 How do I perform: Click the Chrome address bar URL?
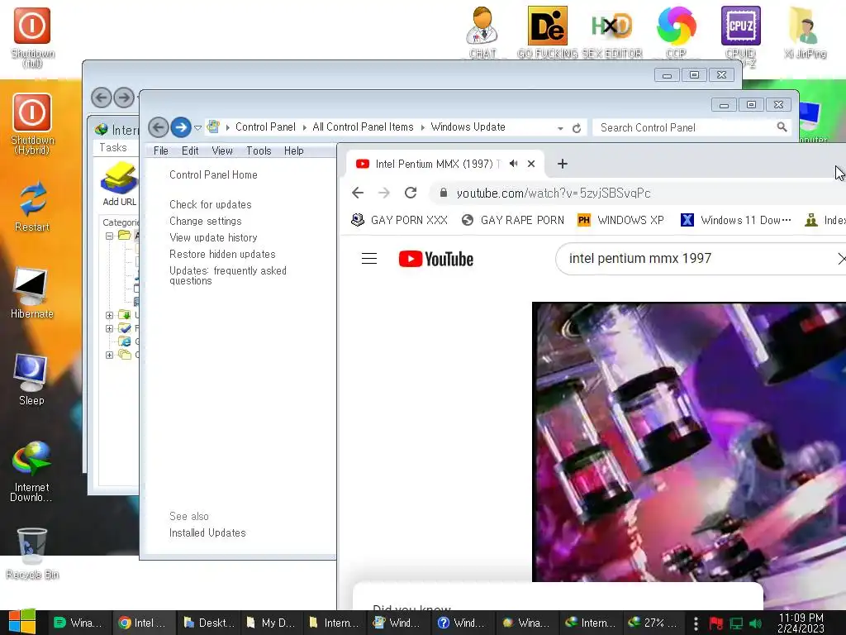pos(553,193)
